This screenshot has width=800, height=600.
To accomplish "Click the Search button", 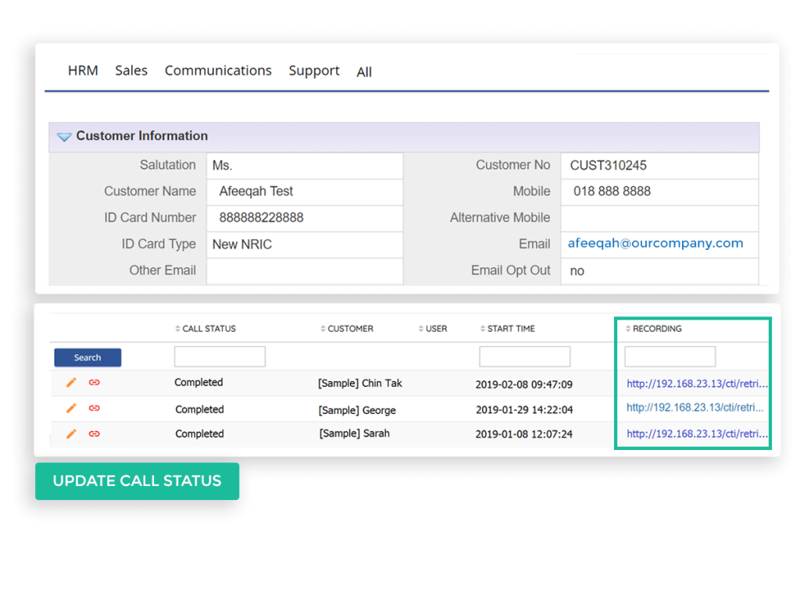I will coord(87,357).
